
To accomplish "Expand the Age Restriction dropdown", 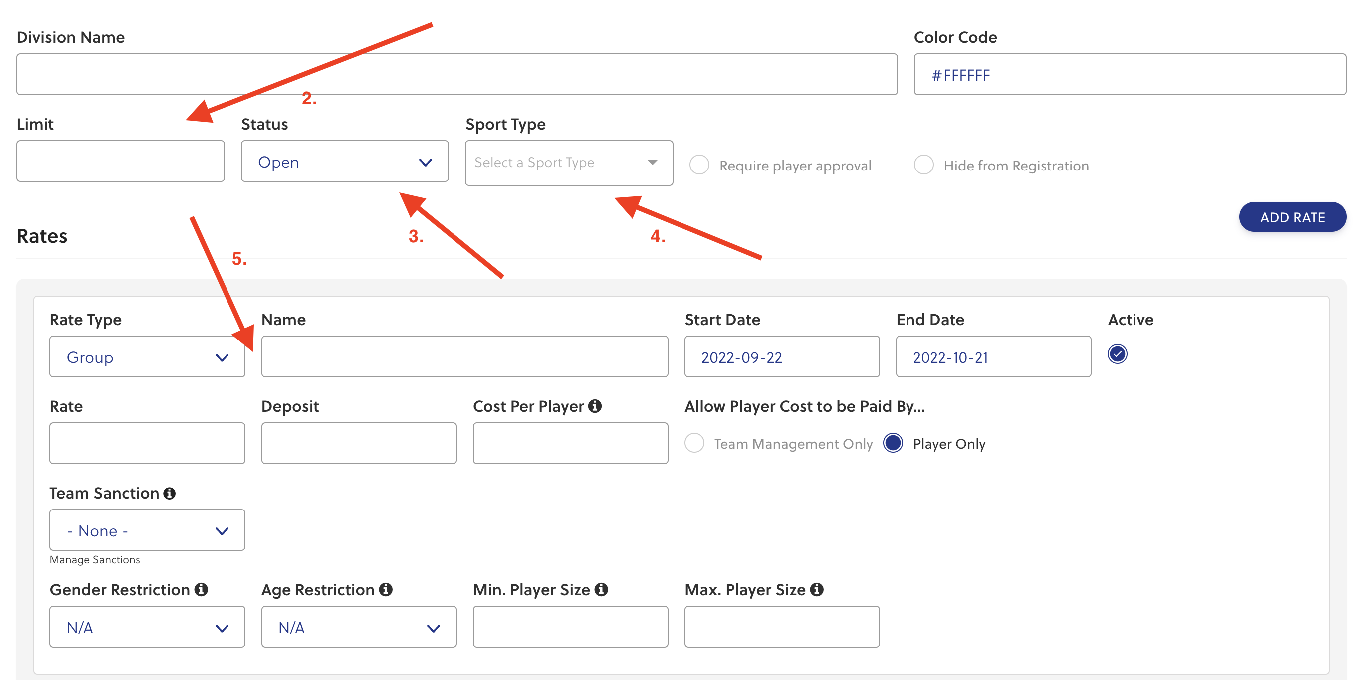I will tap(359, 627).
